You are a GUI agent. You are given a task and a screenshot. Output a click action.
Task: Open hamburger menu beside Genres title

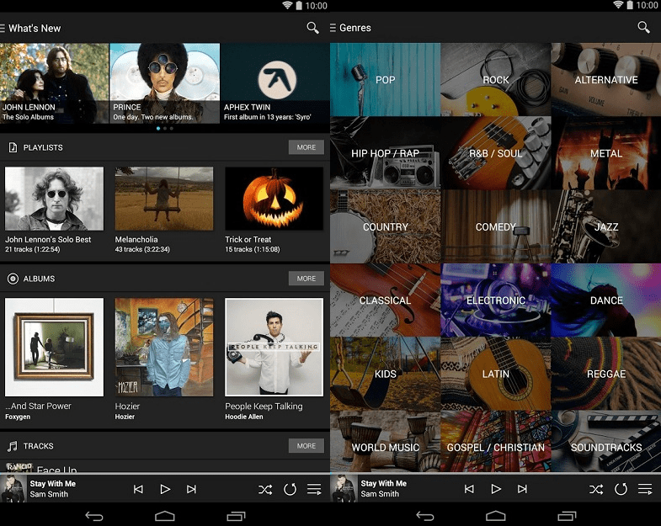333,28
